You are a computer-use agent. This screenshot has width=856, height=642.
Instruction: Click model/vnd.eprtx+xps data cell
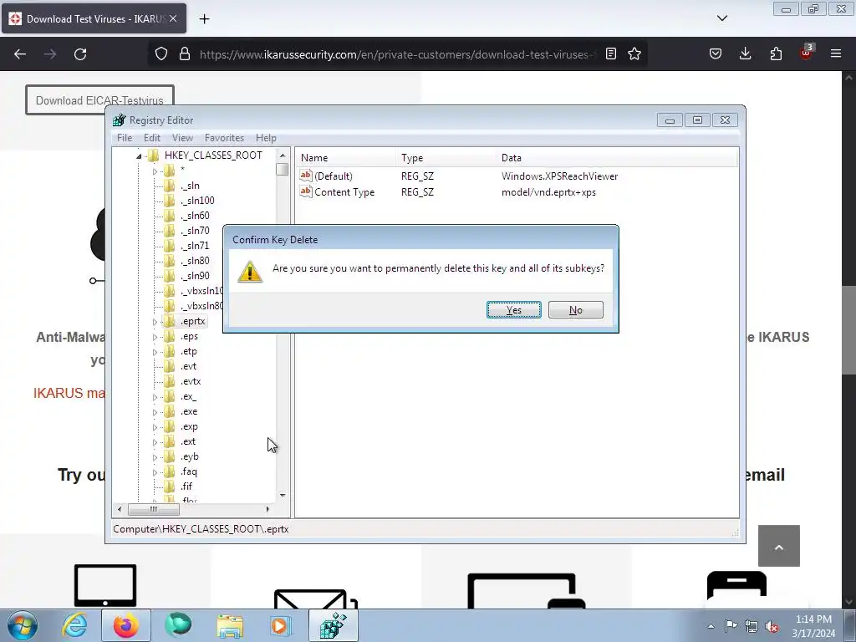548,192
